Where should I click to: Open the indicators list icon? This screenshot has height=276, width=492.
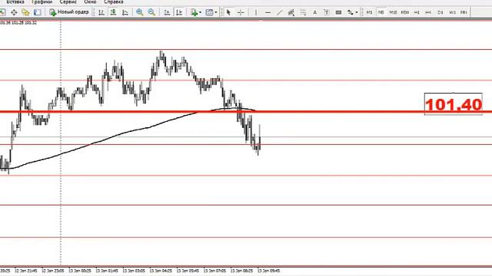pos(194,12)
